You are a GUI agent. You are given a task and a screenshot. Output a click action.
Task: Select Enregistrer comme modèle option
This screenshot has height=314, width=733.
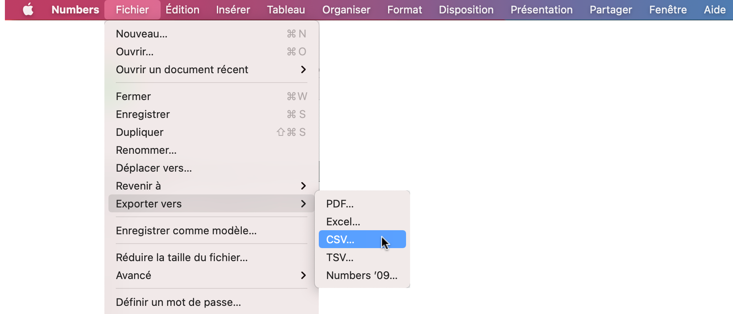click(x=186, y=230)
